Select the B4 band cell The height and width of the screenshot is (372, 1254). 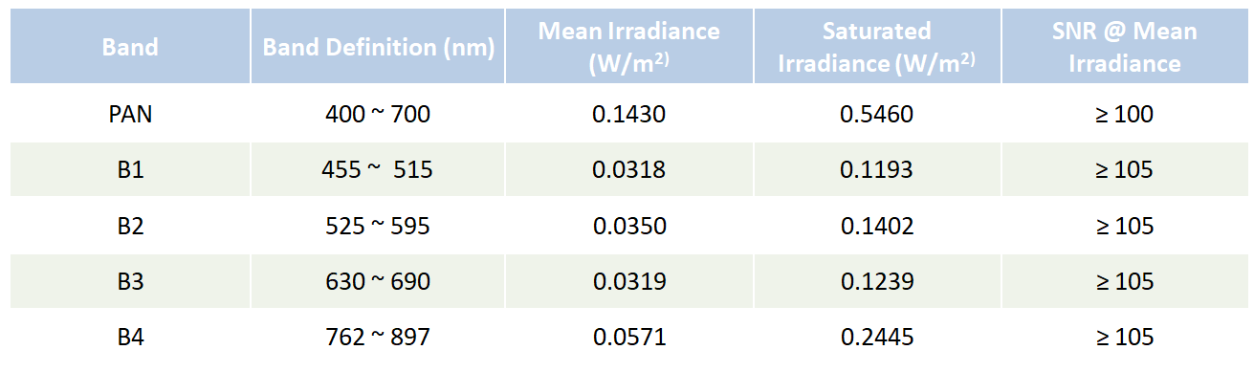point(130,337)
